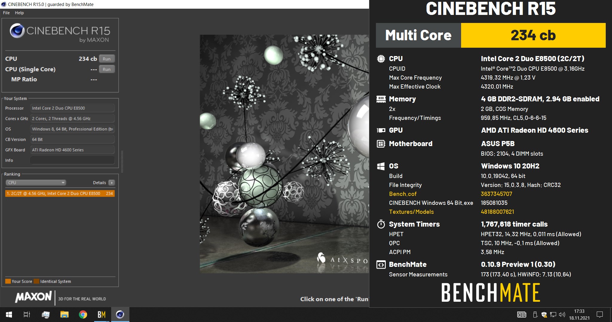The image size is (612, 322).
Task: Click the Multi Core label
Action: tap(418, 35)
